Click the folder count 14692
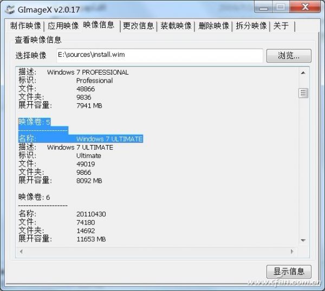Image resolution: width=325 pixels, height=291 pixels. pyautogui.click(x=86, y=231)
